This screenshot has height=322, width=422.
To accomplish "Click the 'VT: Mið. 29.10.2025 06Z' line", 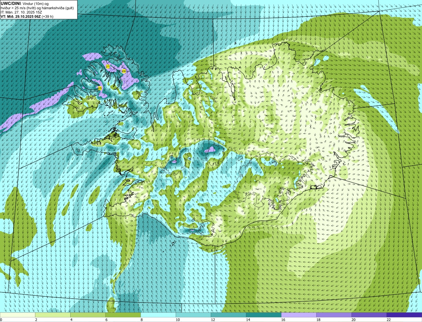I will tap(20, 16).
